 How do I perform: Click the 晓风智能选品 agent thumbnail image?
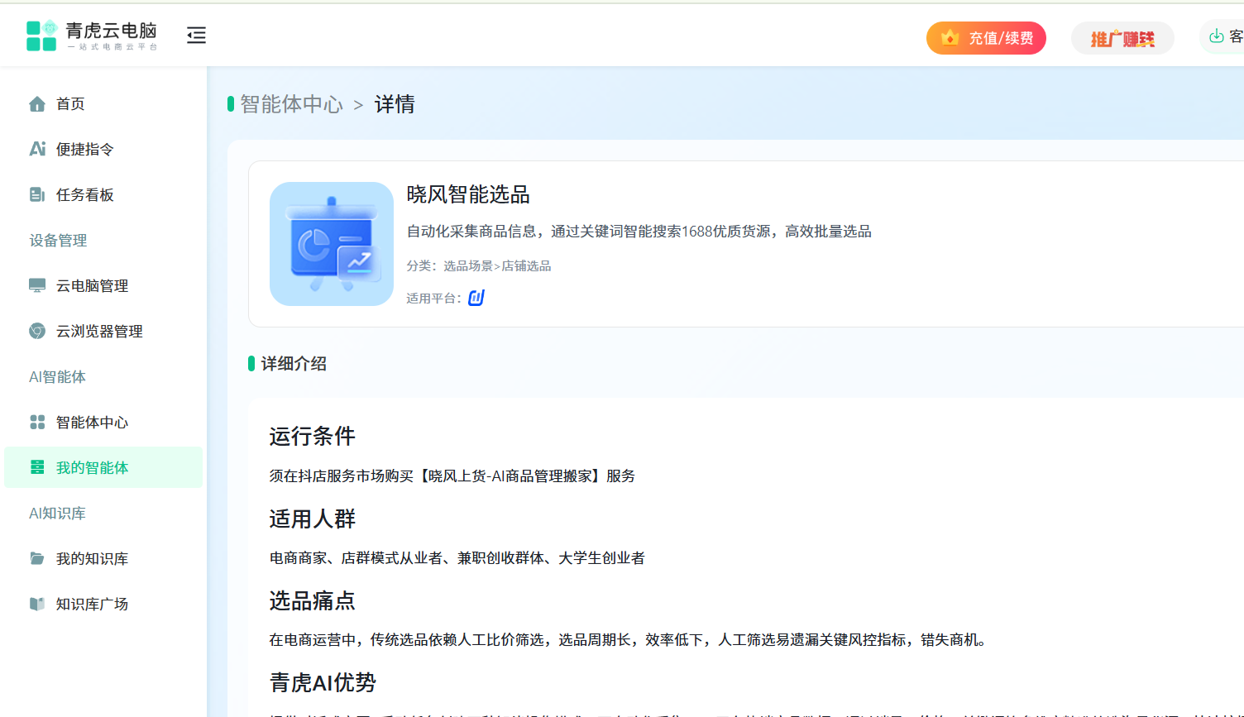click(332, 244)
